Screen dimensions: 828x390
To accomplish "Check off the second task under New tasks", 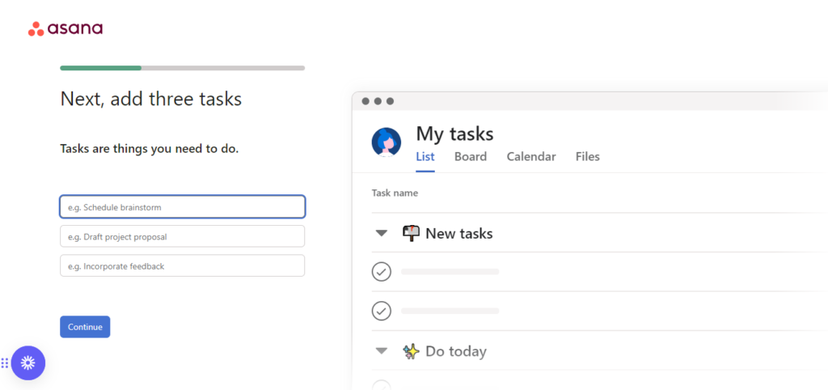I will [382, 311].
